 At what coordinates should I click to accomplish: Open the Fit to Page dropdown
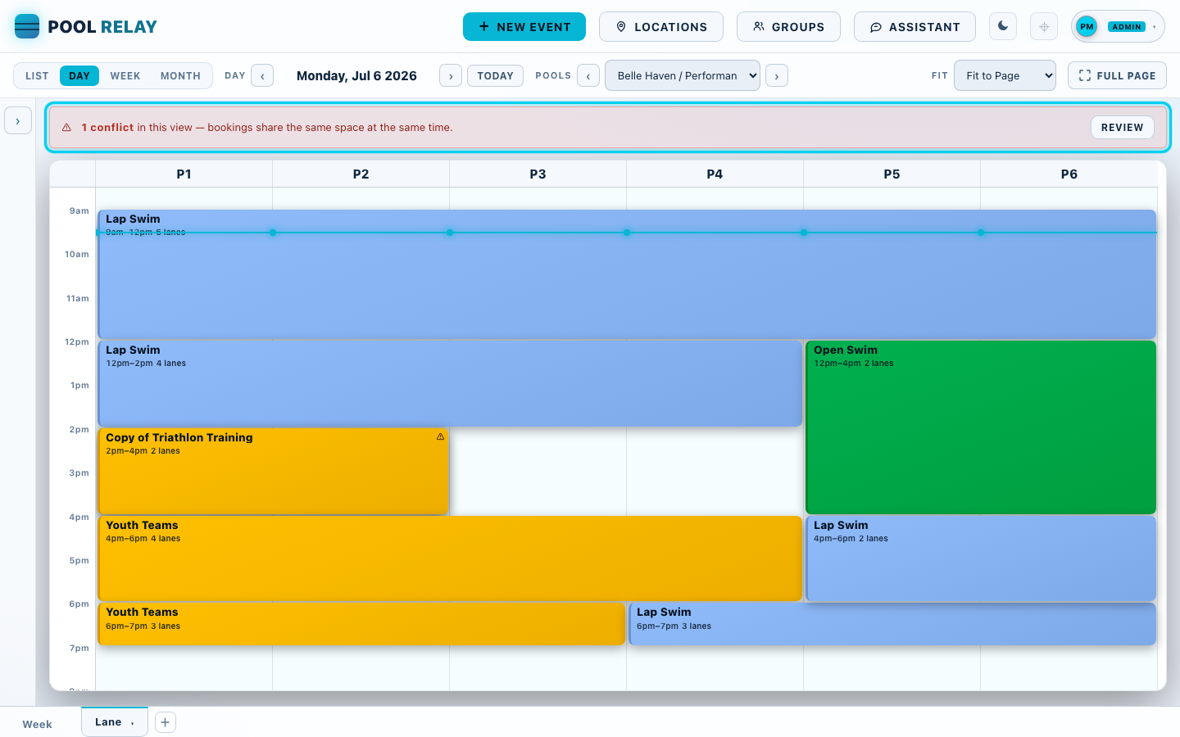tap(1005, 75)
